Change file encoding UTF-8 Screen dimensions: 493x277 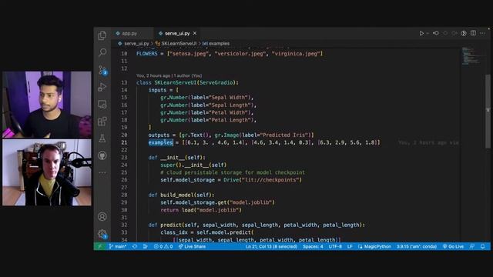click(335, 246)
